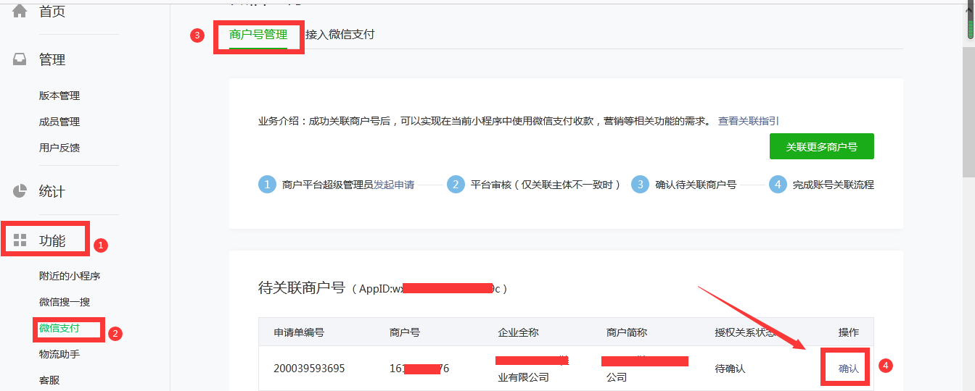975x391 pixels.
Task: Click the step 3 circle icon
Action: (x=640, y=185)
